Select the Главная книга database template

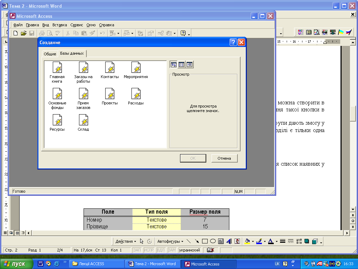(57, 72)
